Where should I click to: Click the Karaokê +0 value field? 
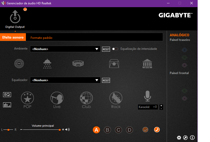click(148, 107)
